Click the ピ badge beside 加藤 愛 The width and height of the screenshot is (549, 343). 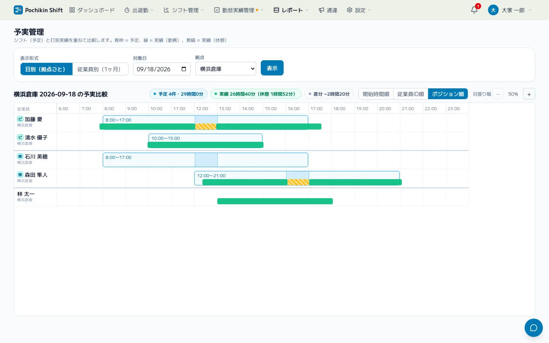20,119
